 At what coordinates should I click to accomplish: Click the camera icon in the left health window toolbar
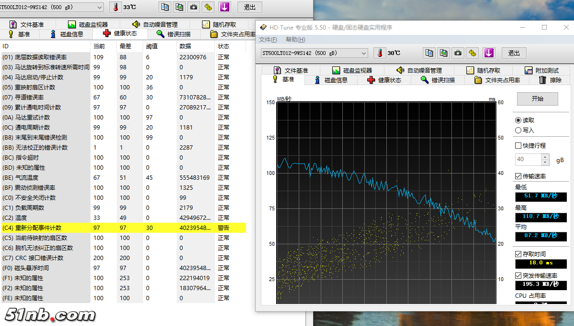(x=193, y=7)
